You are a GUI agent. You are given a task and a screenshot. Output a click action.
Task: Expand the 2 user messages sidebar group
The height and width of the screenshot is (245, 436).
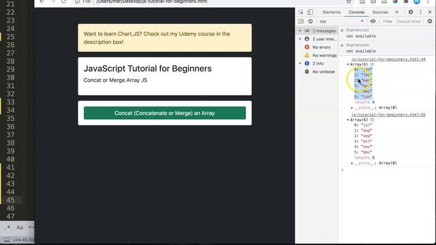(x=300, y=39)
